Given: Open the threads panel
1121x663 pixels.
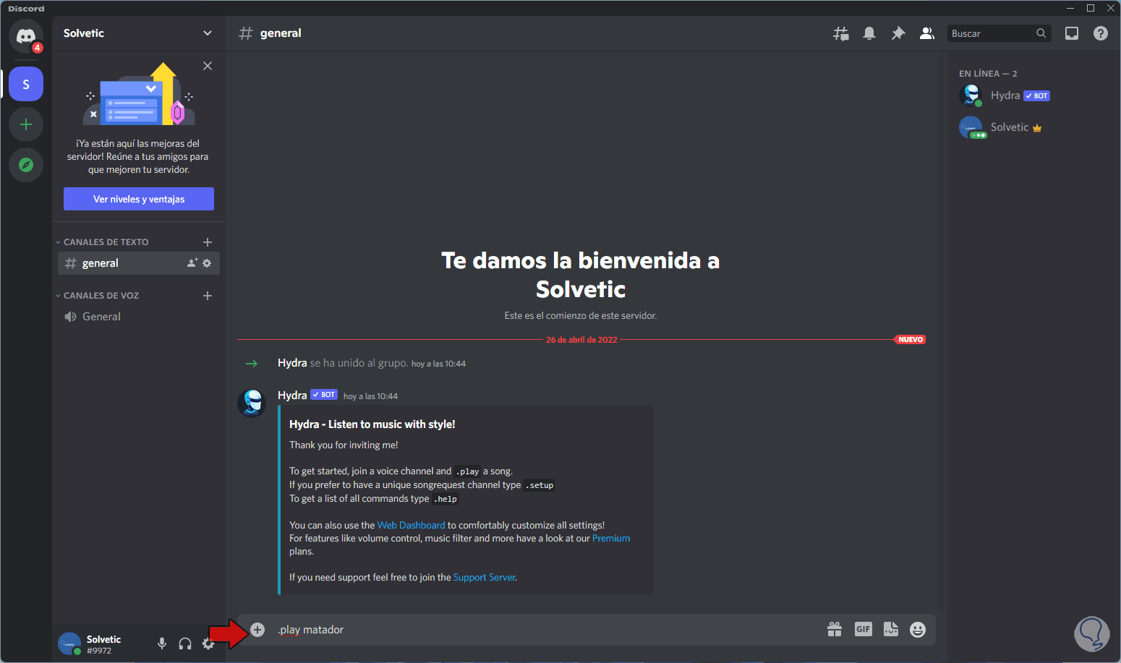Looking at the screenshot, I should pos(840,33).
